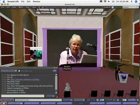Click the Pling Pling name tag
Screen dimensions: 140x105
(67, 68)
